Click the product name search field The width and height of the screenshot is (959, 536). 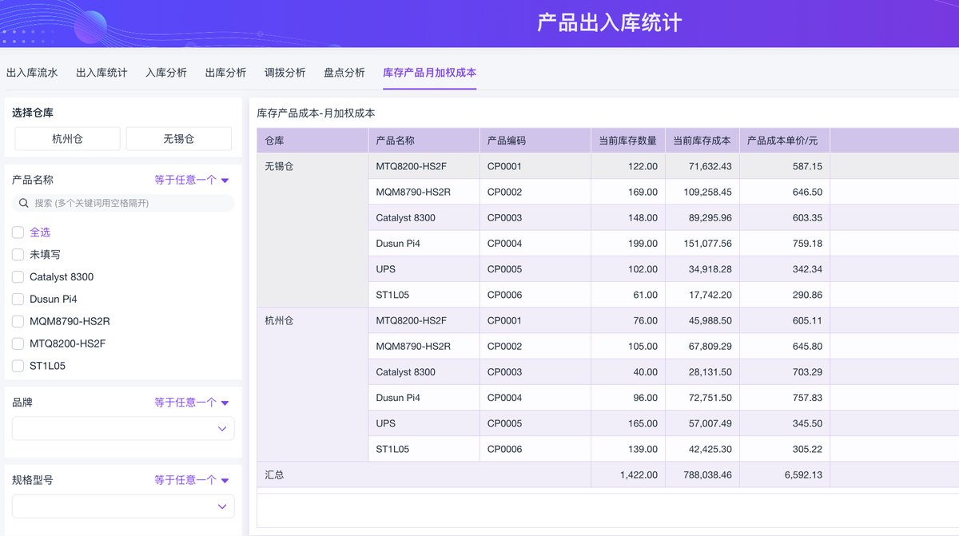[x=128, y=204]
